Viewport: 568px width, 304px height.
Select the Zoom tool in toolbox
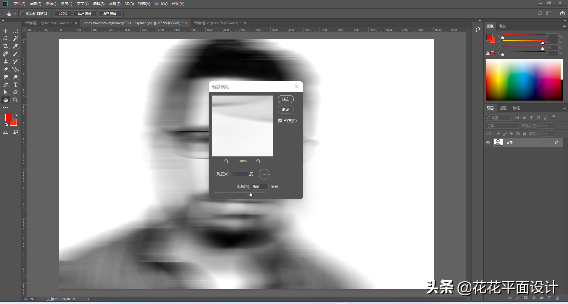[x=15, y=100]
